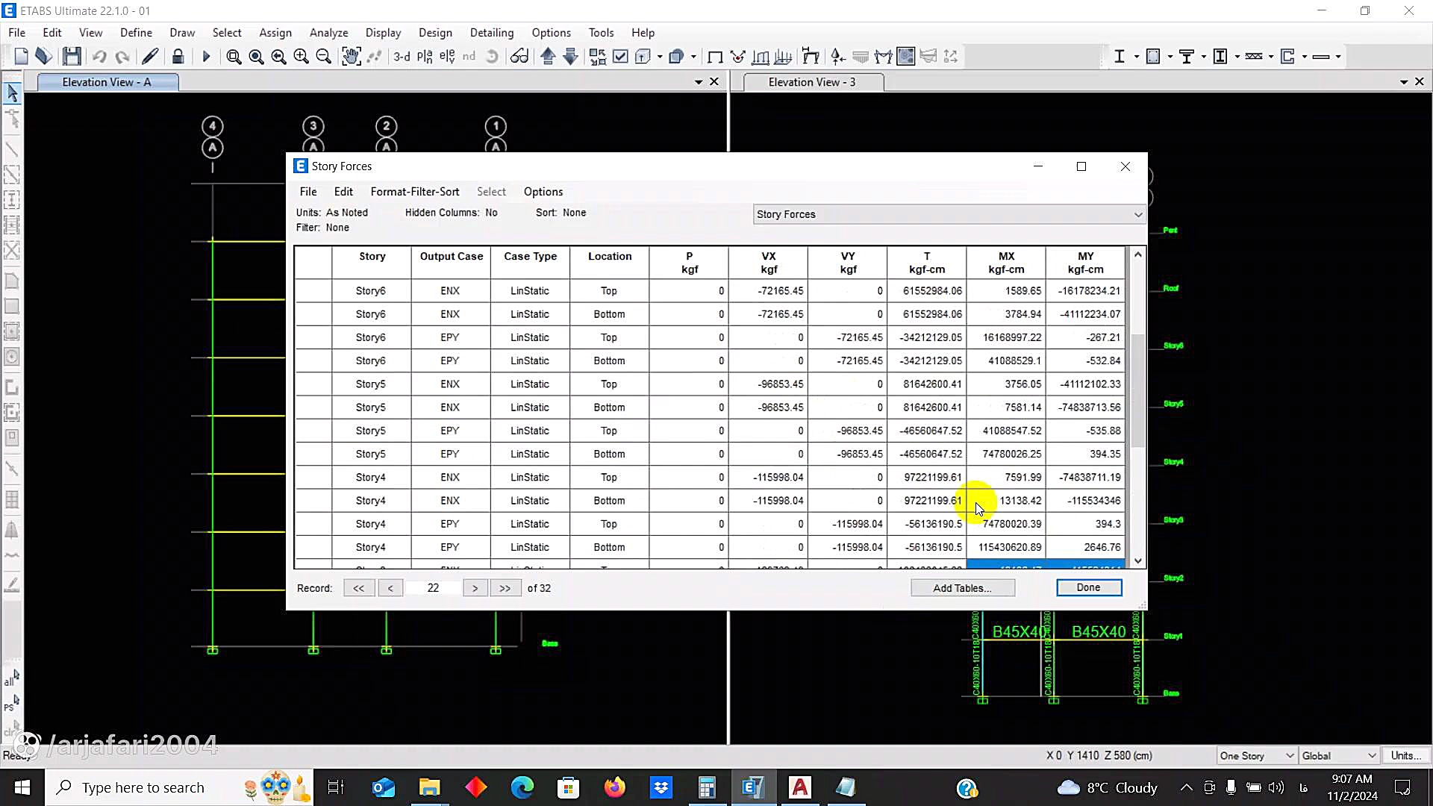
Task: Switch to 3-d view button
Action: pos(402,57)
